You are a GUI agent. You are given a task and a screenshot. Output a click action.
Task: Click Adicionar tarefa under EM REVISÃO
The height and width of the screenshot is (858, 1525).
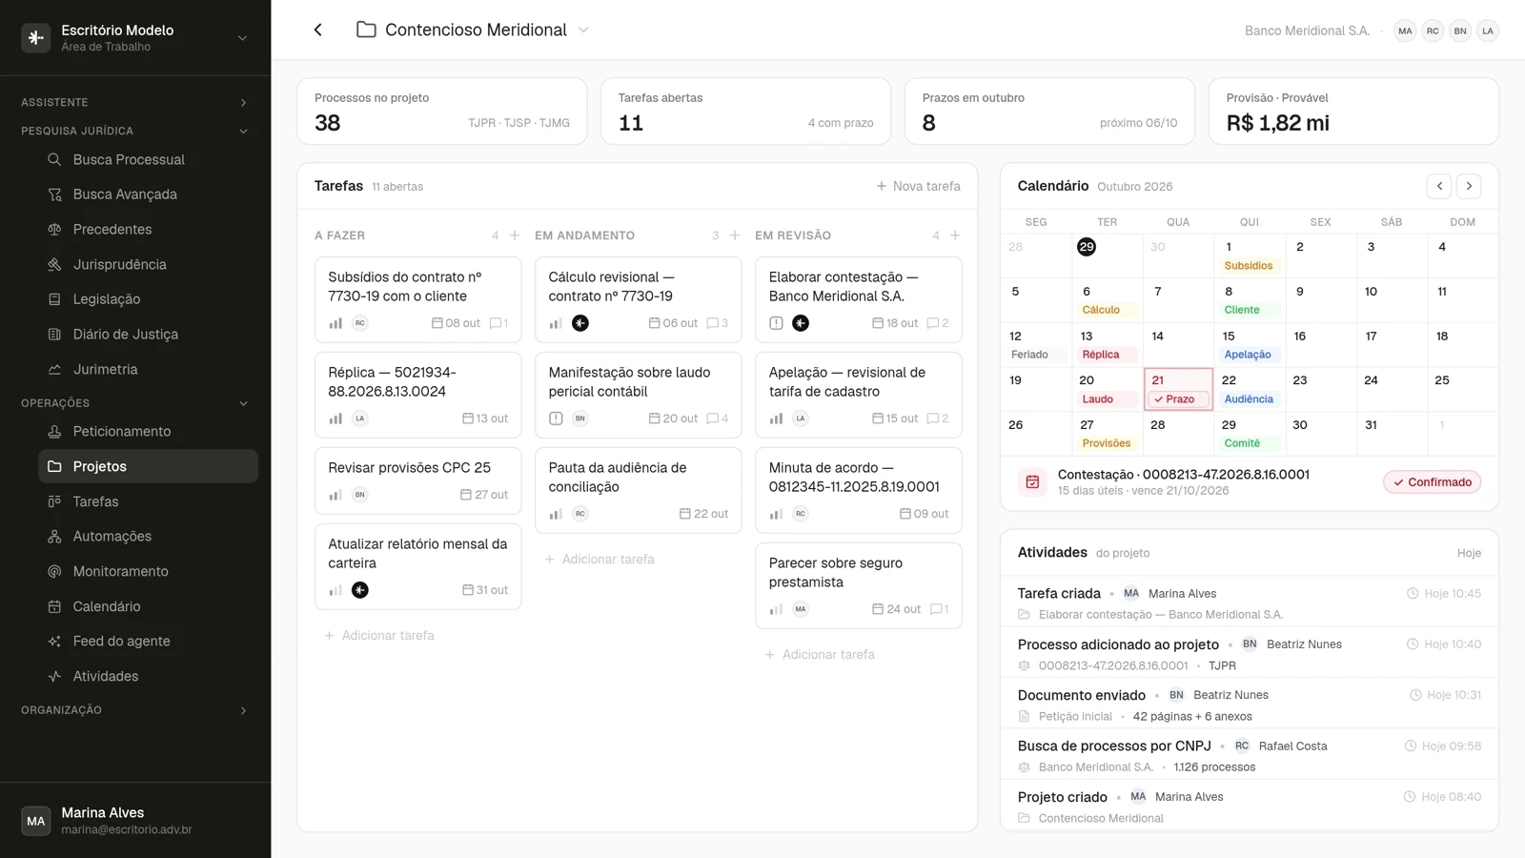(820, 655)
